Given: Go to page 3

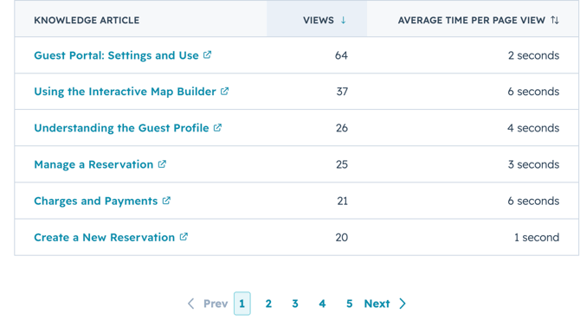Looking at the screenshot, I should pyautogui.click(x=295, y=304).
